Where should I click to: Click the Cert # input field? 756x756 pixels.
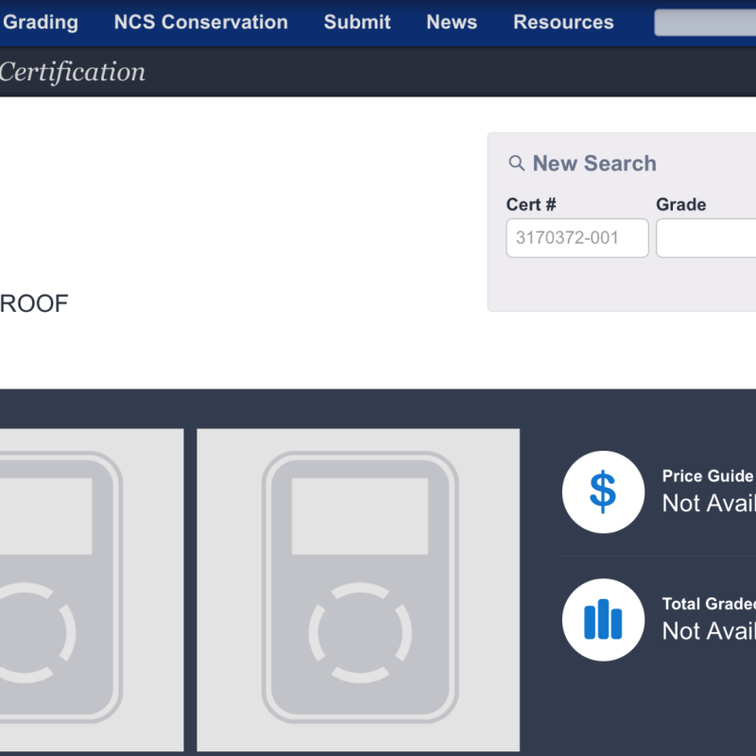coord(577,238)
